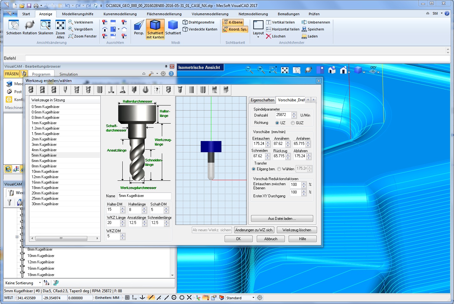Switch to the Simulation tab
Image resolution: width=454 pixels, height=304 pixels.
click(68, 74)
